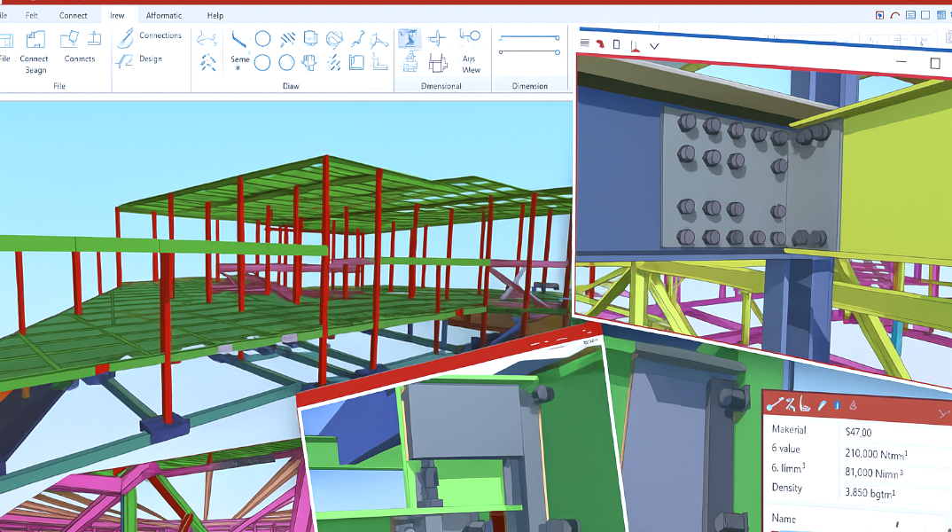This screenshot has width=952, height=532.
Task: Click the red stand icon in secondary toolbar
Action: pos(635,46)
